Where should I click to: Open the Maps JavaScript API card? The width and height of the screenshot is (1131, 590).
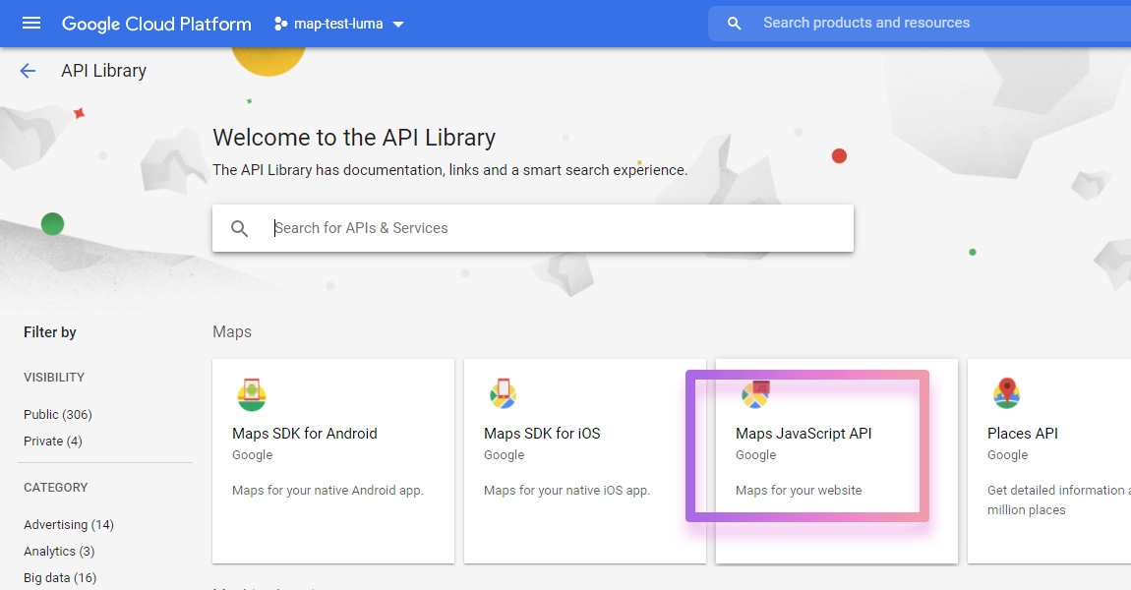pyautogui.click(x=837, y=461)
